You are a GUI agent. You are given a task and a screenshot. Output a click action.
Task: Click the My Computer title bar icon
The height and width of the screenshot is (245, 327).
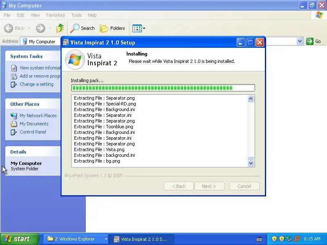point(4,5)
